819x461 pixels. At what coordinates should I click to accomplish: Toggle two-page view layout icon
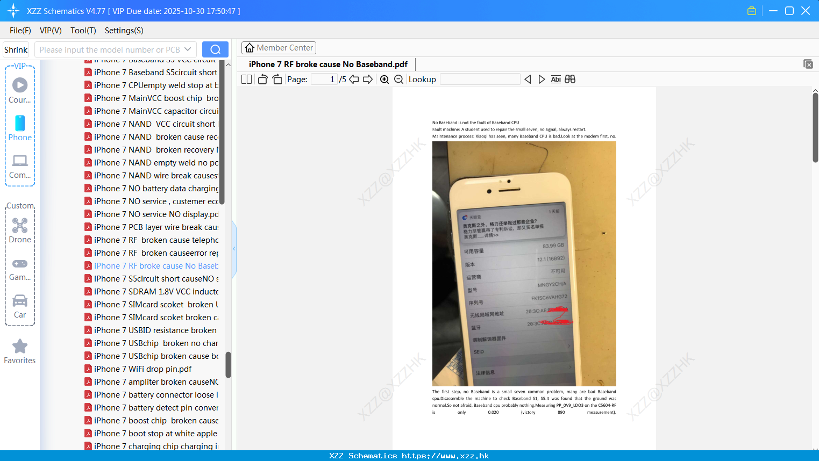click(x=246, y=80)
